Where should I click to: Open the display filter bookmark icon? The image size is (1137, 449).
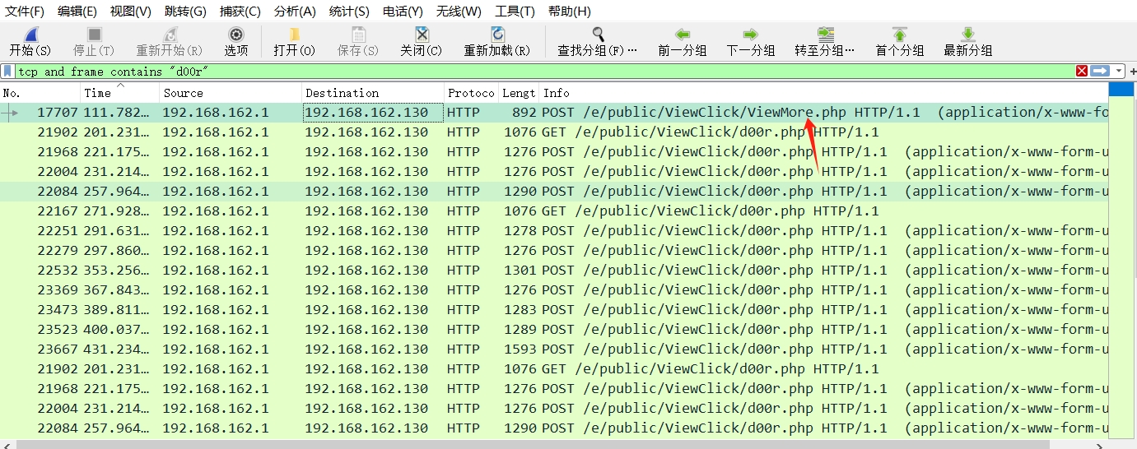tap(7, 72)
